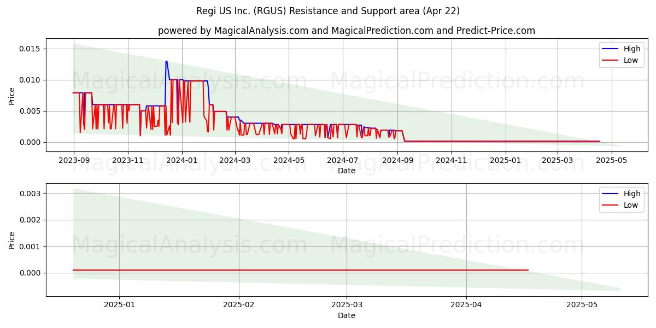This screenshot has width=656, height=328.
Task: Click the '2024-07' x-axis label
Action: pos(343,161)
